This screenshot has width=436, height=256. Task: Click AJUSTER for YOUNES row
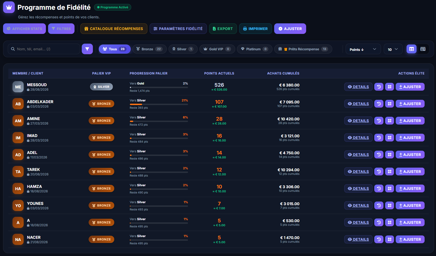coord(410,205)
